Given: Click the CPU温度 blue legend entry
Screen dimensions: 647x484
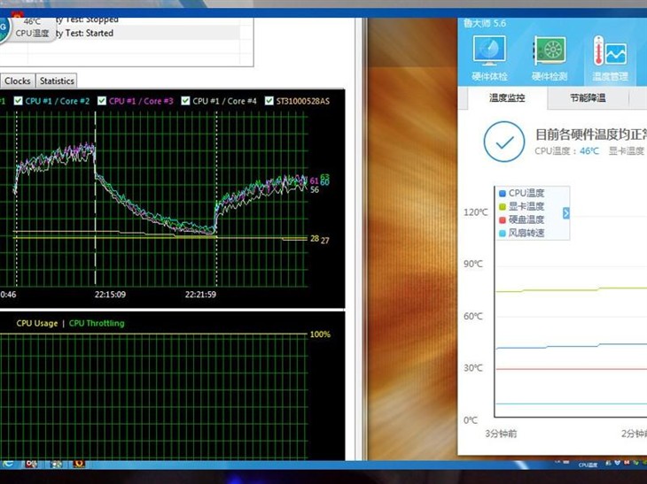Looking at the screenshot, I should click(522, 193).
